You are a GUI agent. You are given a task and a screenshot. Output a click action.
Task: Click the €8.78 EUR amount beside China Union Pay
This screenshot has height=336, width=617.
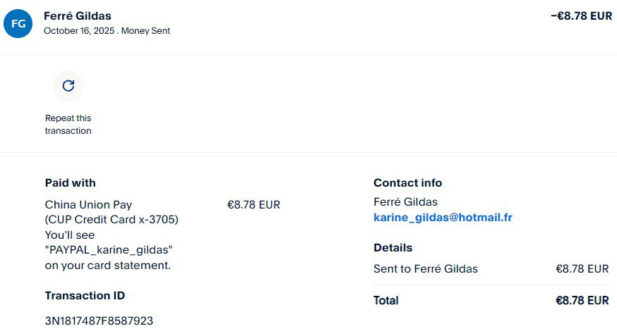pos(253,205)
